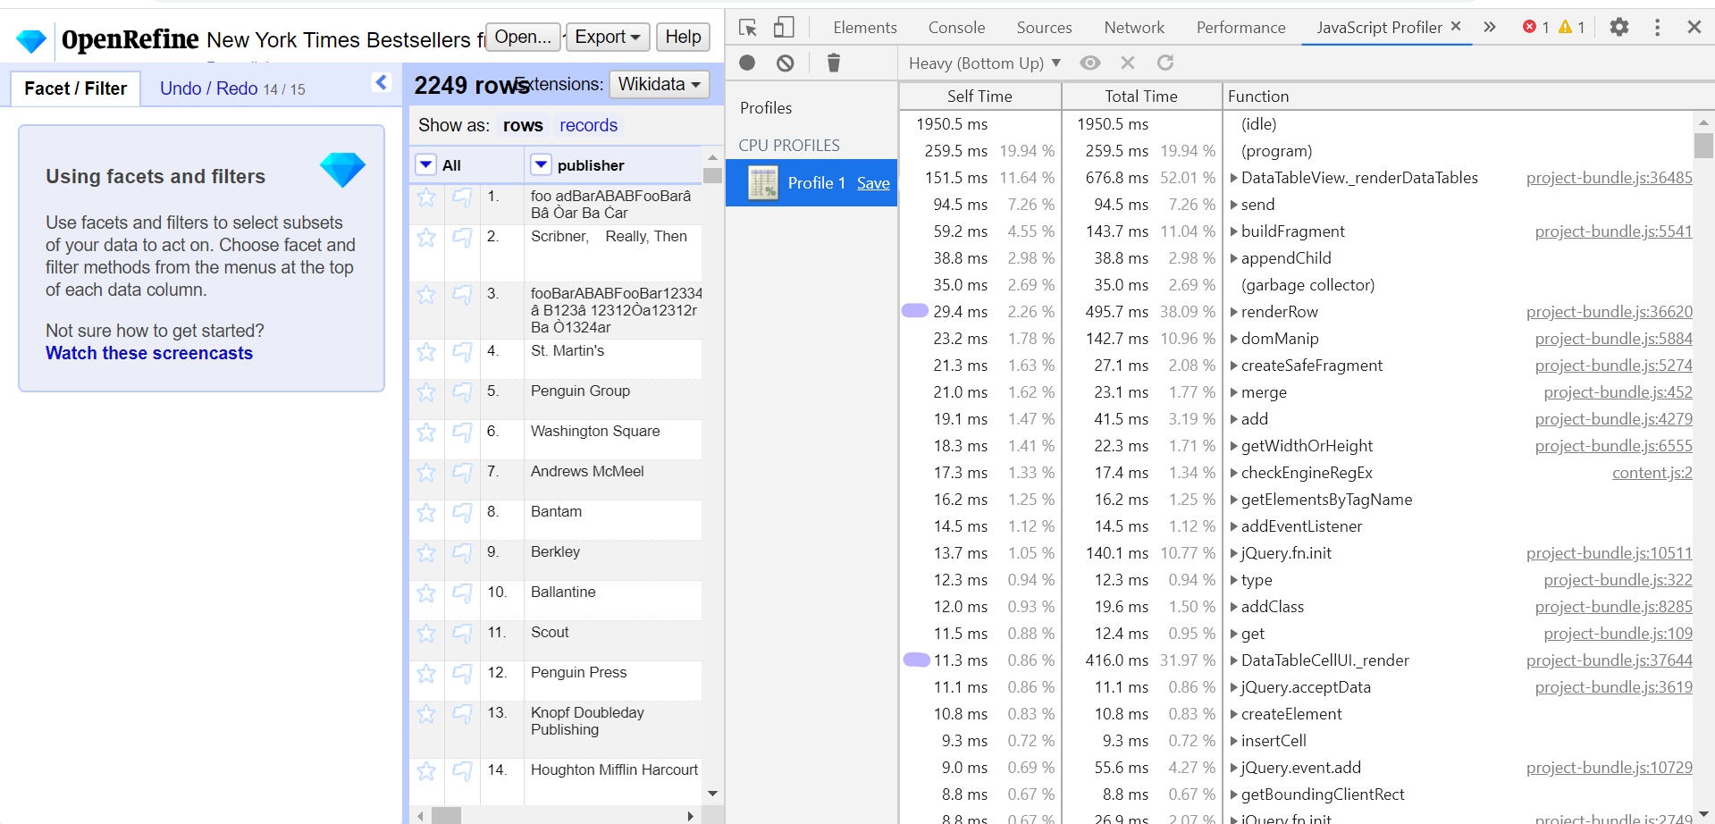Image resolution: width=1715 pixels, height=824 pixels.
Task: Flag row 2 Scribner
Action: (462, 237)
